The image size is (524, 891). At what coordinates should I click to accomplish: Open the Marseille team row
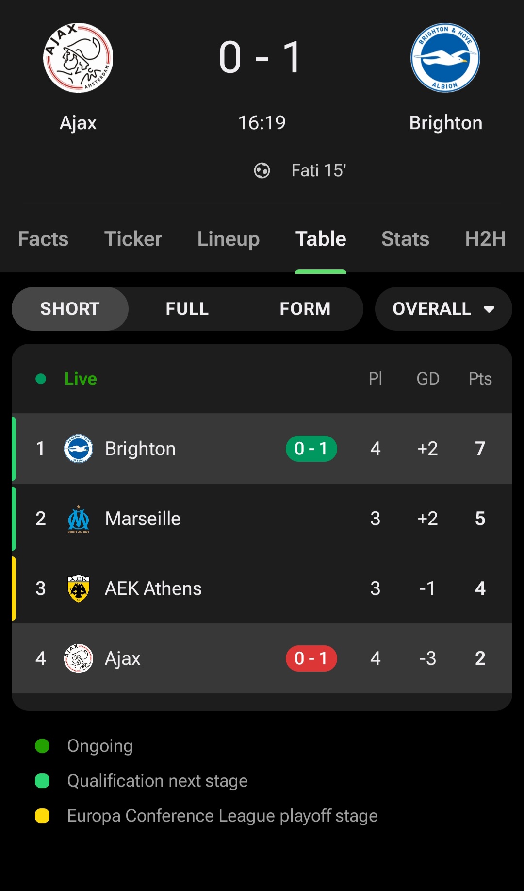pos(262,519)
